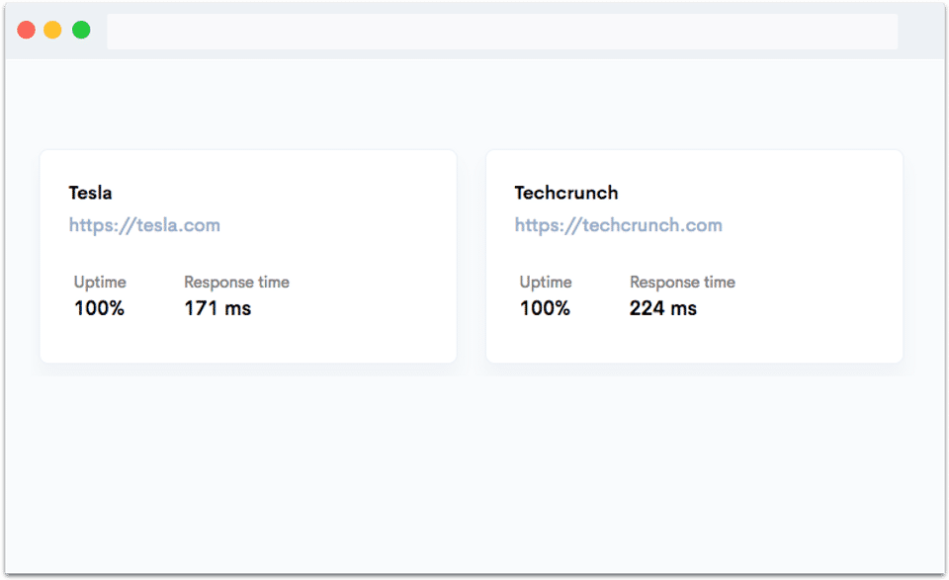The image size is (949, 580).
Task: Click Techcrunch's Uptime label
Action: click(546, 283)
